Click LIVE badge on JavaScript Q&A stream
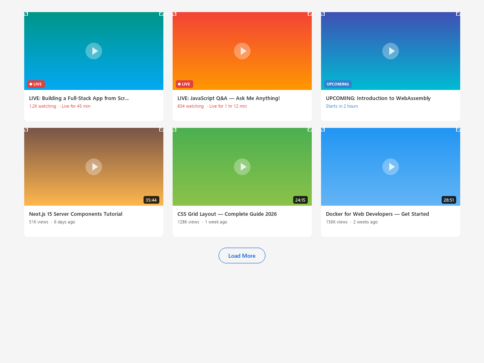The height and width of the screenshot is (363, 484). 184,84
